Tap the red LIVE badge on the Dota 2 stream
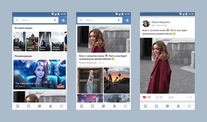Viewport: 207px width, 122px height. 61,86
